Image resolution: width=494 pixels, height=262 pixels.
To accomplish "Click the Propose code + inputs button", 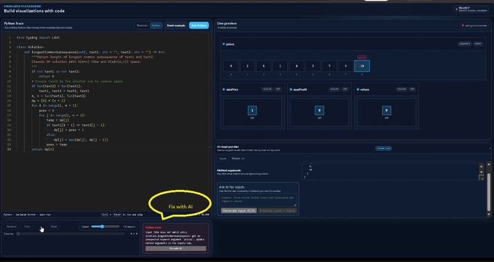I will click(278, 211).
